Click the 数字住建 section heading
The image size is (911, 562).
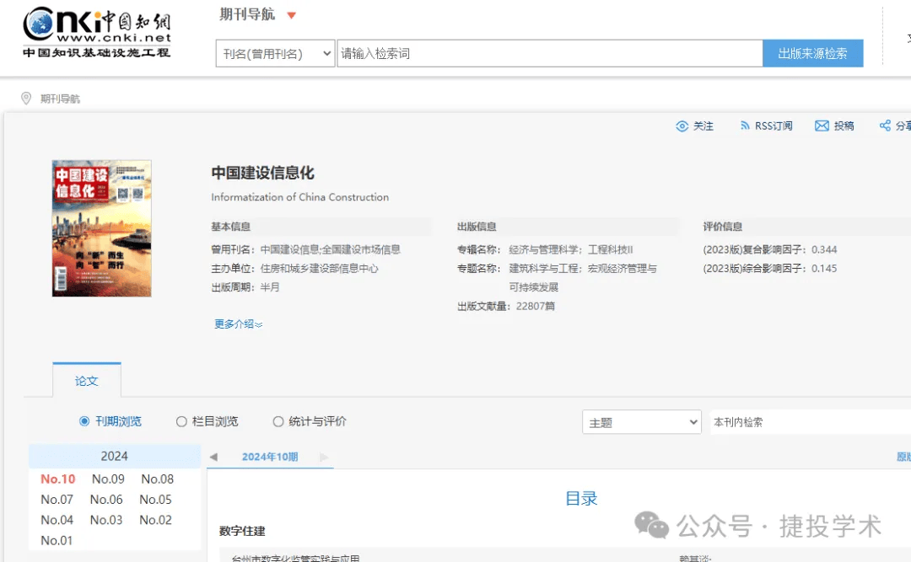click(x=242, y=531)
